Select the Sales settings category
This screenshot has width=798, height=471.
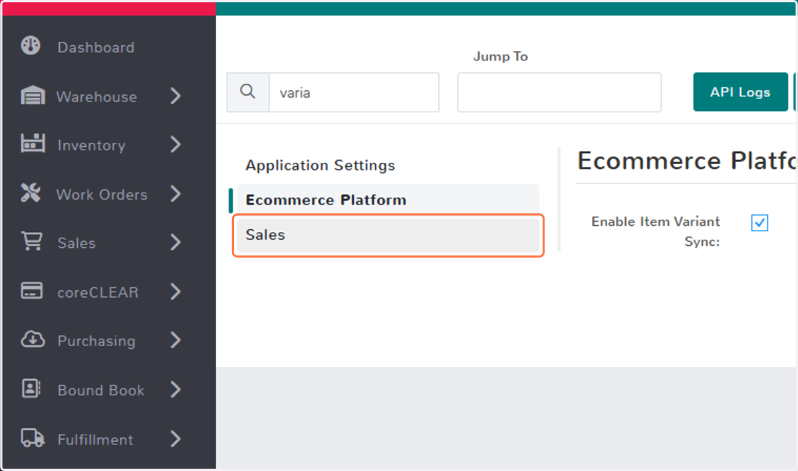pos(388,235)
